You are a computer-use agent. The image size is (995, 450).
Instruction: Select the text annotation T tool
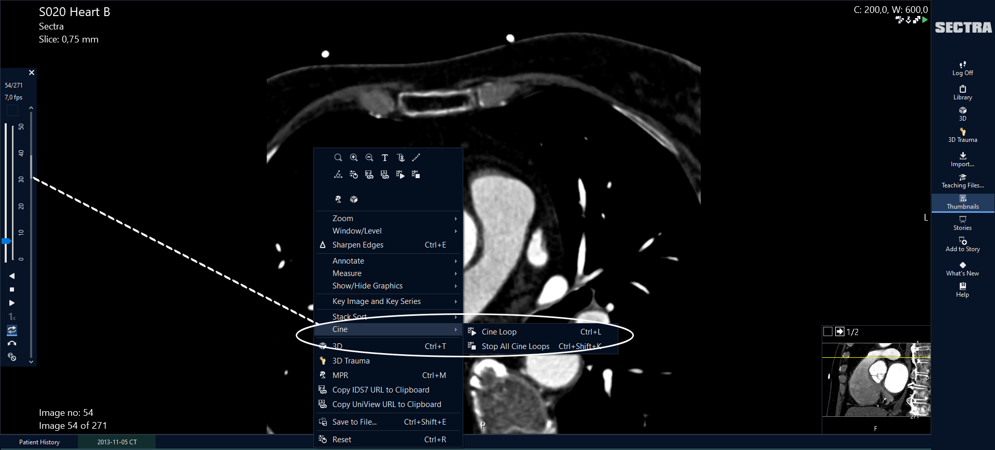coord(385,157)
